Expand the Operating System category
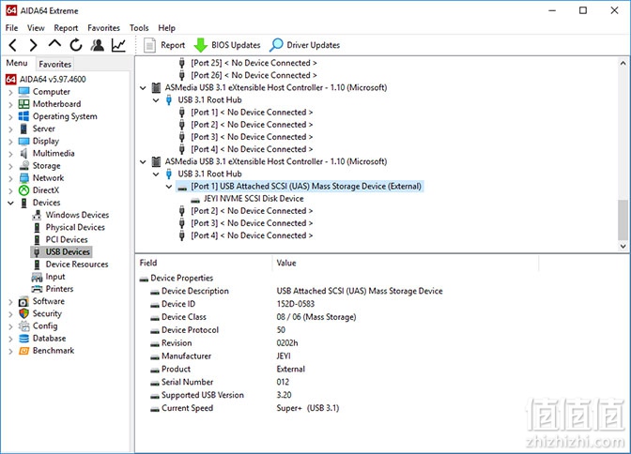The width and height of the screenshot is (631, 454). pos(10,116)
